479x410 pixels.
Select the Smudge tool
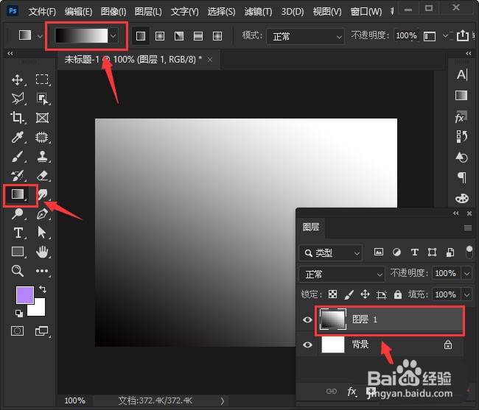click(43, 194)
